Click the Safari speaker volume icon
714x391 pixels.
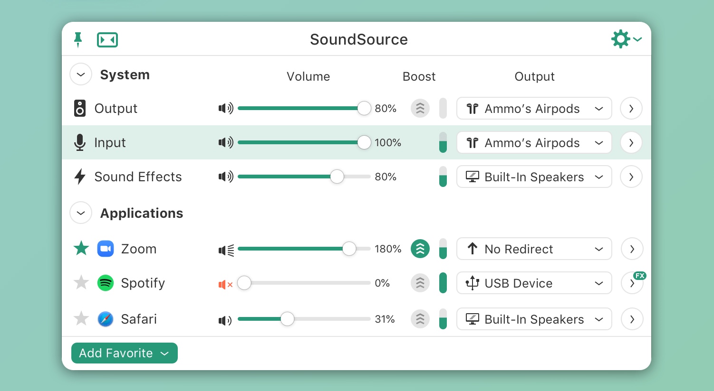tap(225, 320)
